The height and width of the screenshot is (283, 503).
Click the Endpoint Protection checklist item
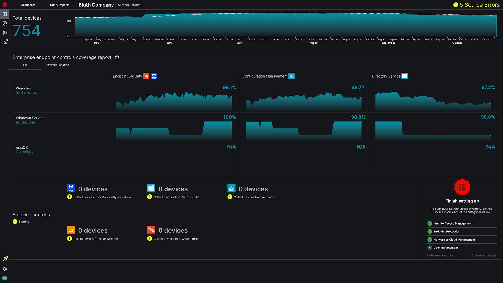coord(446,232)
